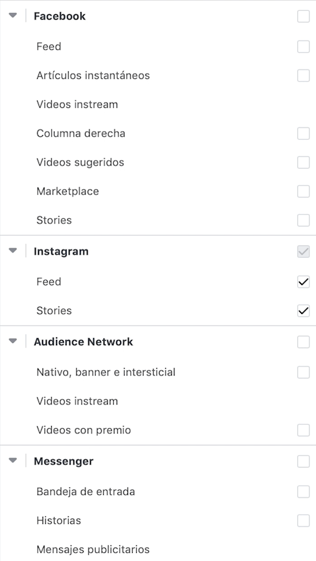Tick the Videos con premio checkbox

point(303,430)
